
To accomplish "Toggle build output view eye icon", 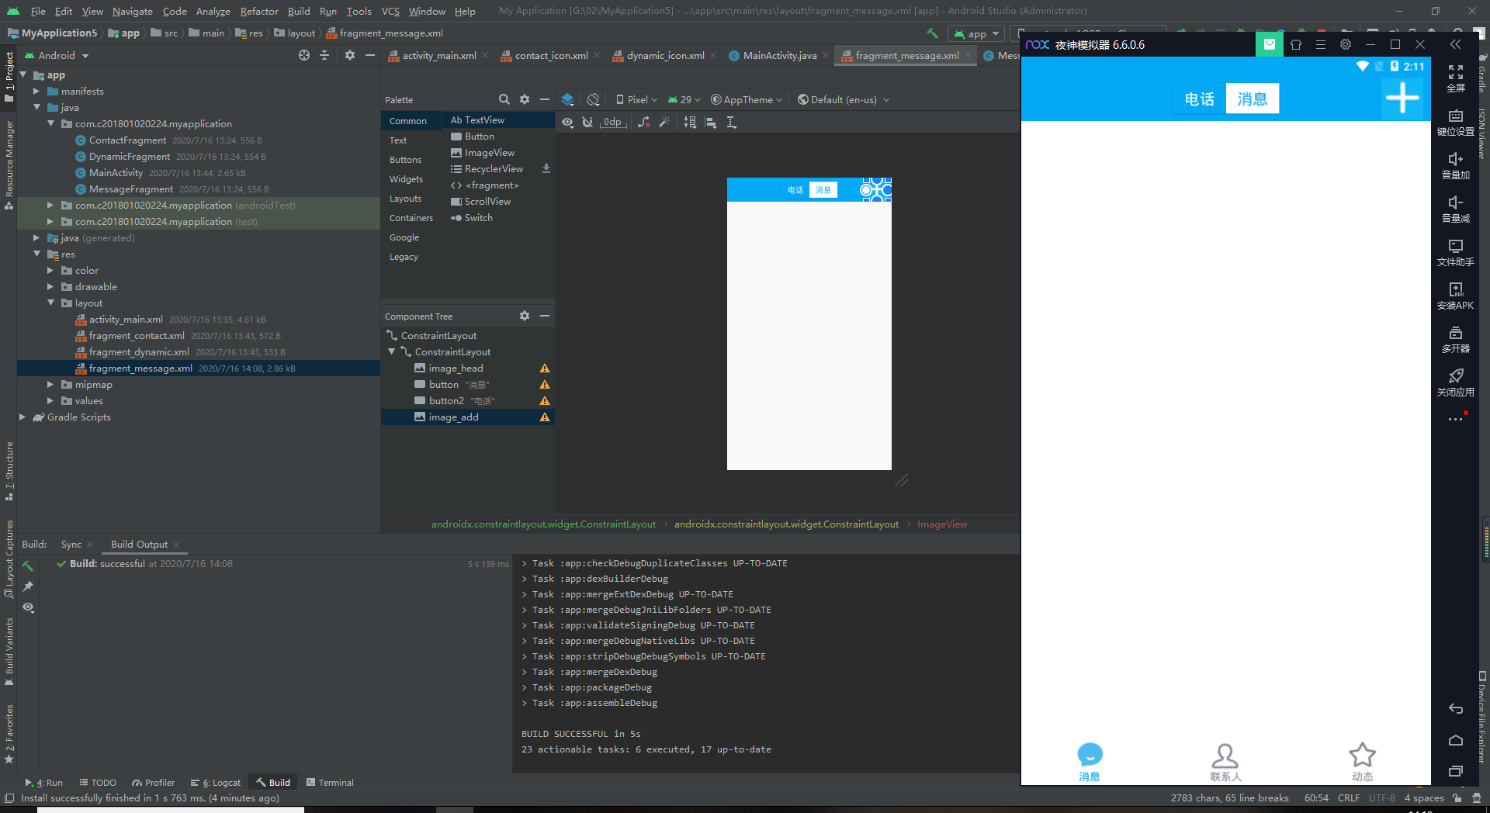I will (28, 607).
